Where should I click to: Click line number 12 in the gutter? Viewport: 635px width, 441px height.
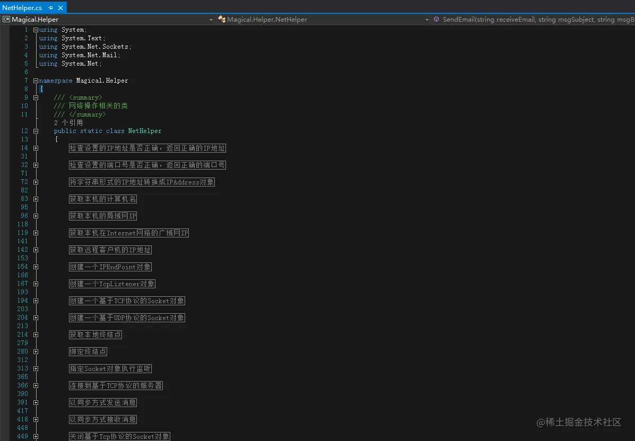[x=24, y=131]
